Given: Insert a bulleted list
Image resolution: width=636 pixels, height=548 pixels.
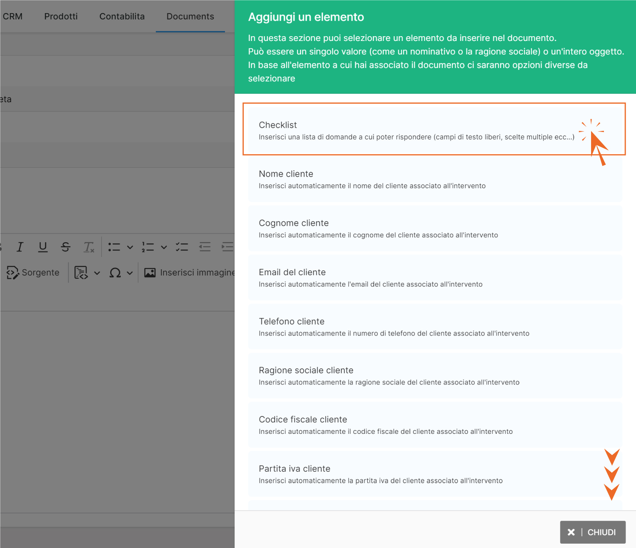Looking at the screenshot, I should tap(114, 247).
